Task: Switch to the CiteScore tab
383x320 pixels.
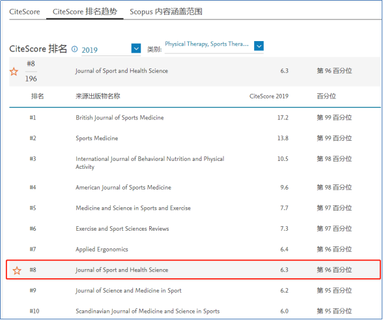Action: (x=25, y=12)
